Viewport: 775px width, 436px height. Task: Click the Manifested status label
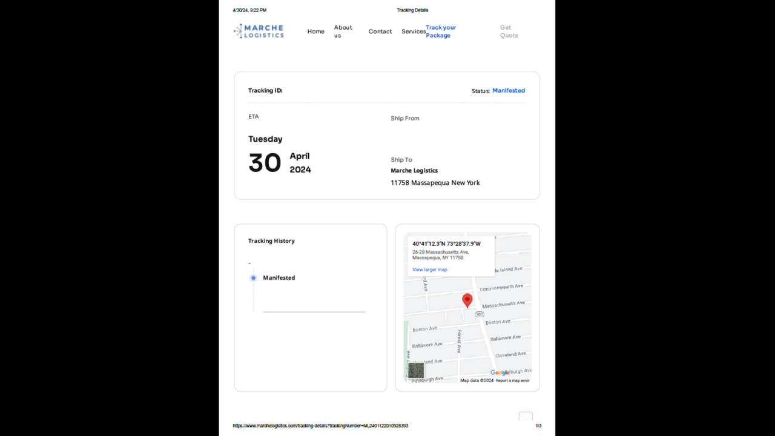(509, 90)
